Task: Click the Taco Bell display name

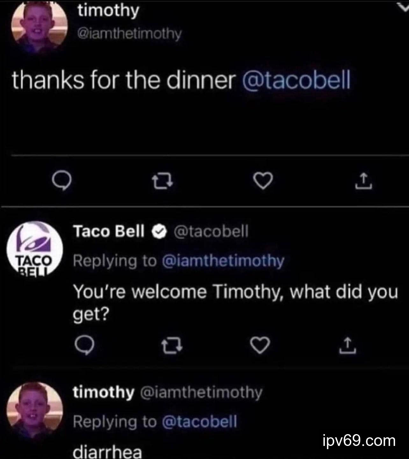Action: click(x=109, y=231)
